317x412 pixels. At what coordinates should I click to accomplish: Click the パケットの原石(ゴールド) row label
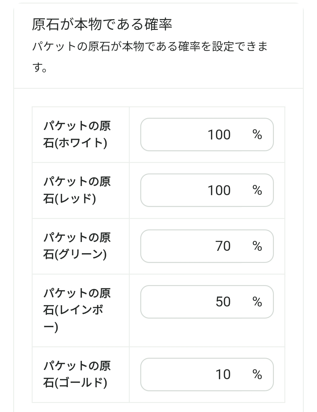click(77, 374)
